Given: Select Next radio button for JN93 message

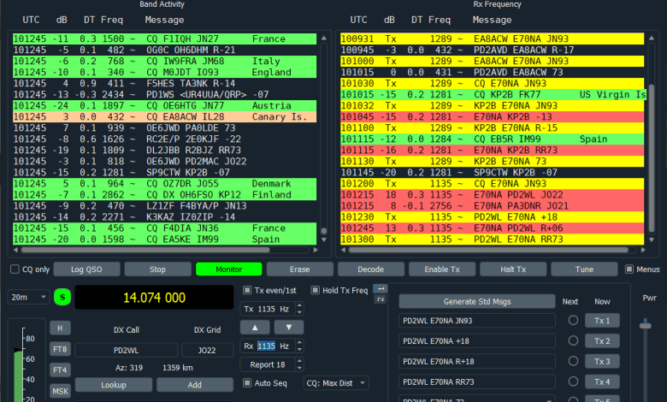Looking at the screenshot, I should pyautogui.click(x=573, y=320).
